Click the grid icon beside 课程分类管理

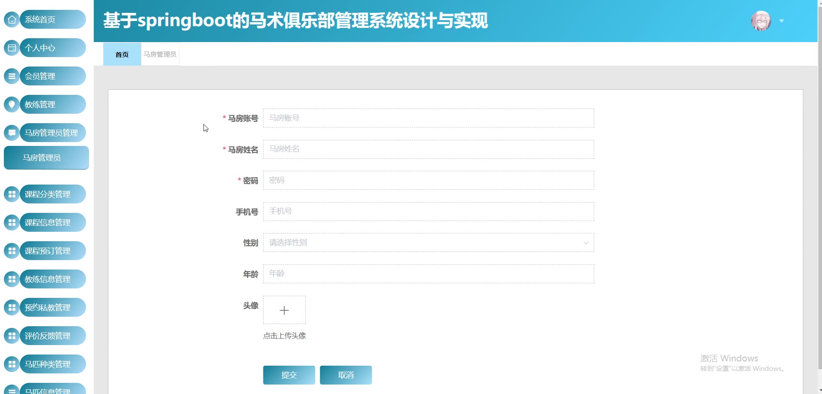pos(12,194)
